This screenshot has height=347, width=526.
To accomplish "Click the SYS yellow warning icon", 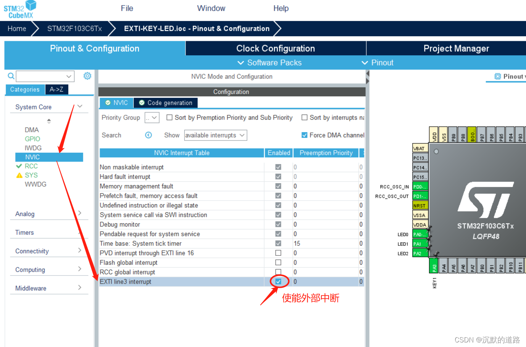I will pos(19,175).
